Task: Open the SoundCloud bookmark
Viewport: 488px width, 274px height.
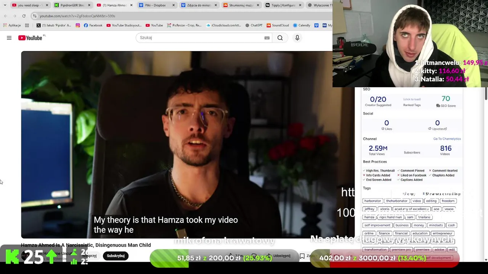Action: point(278,25)
